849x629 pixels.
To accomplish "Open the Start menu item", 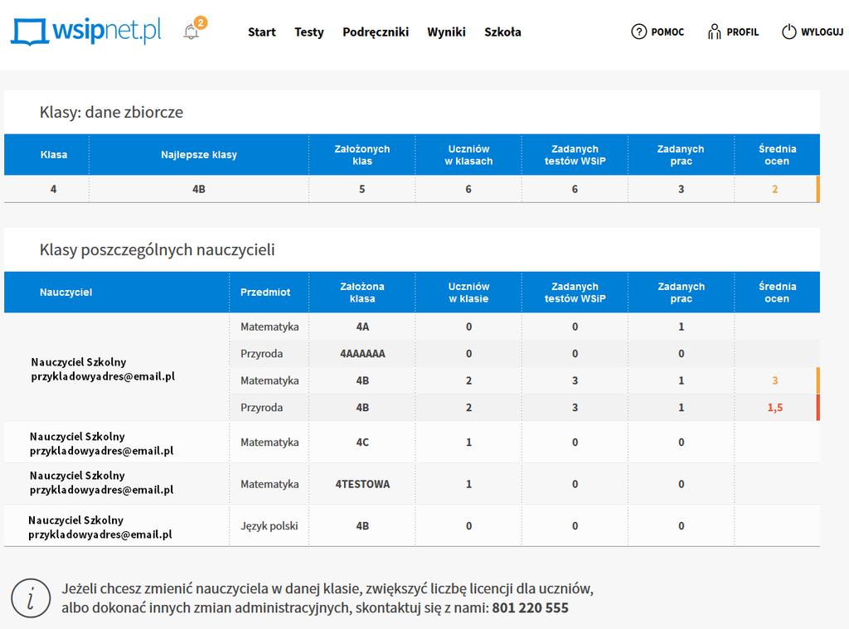I will [261, 32].
